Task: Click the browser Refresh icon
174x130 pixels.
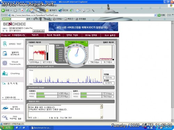Action: pyautogui.click(x=27, y=10)
